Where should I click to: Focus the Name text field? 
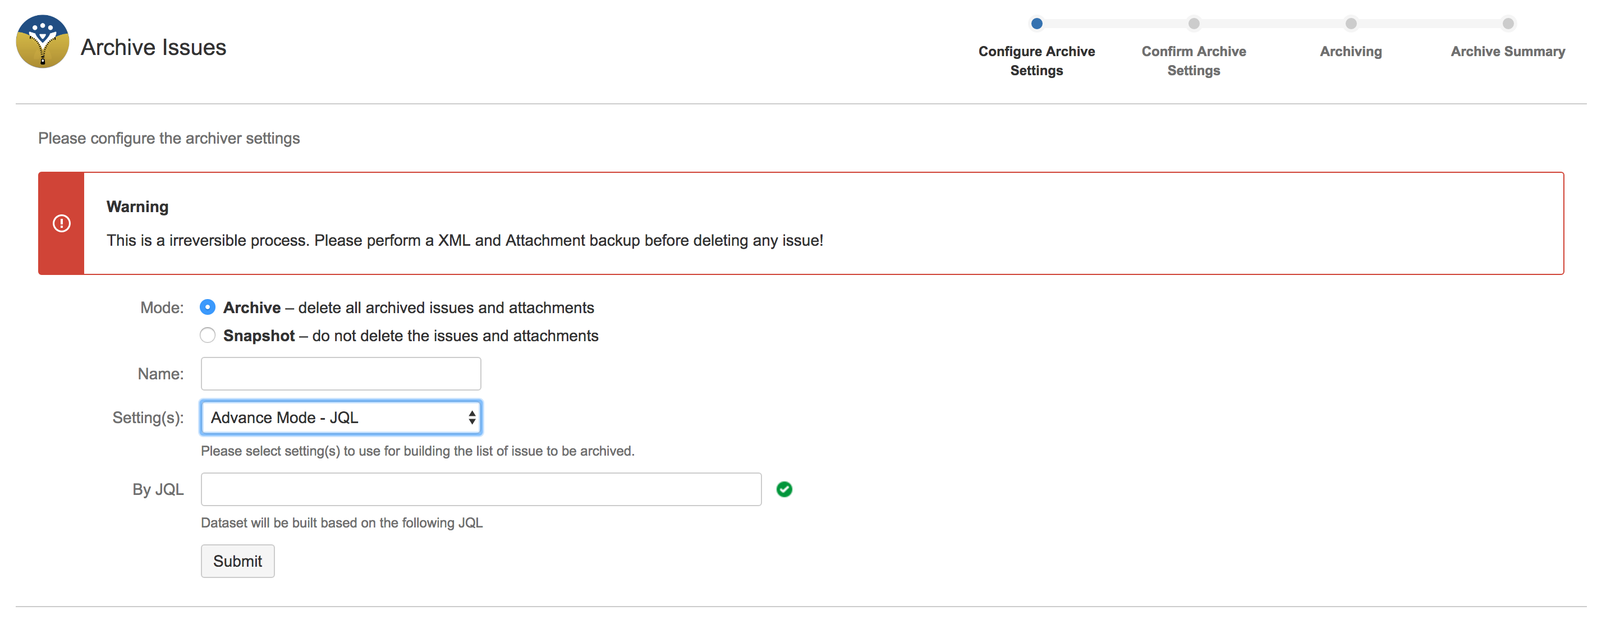point(341,374)
